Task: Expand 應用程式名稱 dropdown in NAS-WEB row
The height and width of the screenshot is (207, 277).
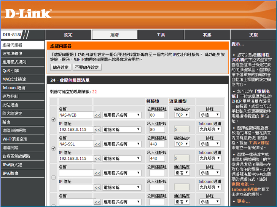Action: pos(122,115)
